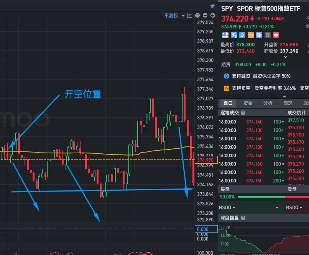This screenshot has height=255, width=309.
Task: Zoom out the chart with minus icon
Action: pyautogui.click(x=205, y=15)
